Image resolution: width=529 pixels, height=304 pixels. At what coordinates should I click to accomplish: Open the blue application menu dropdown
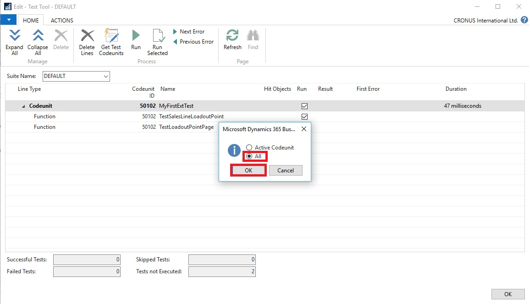8,20
